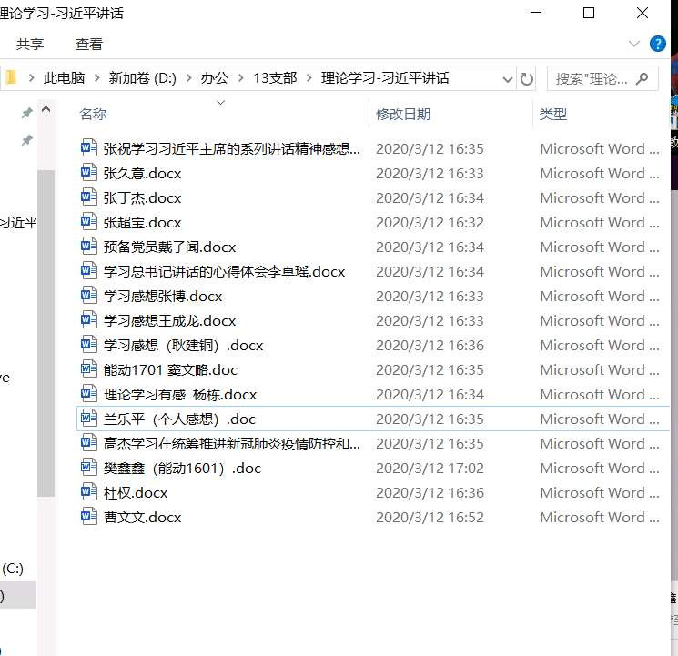Click the Word icon beside 张久意.docx
The image size is (678, 656).
[x=88, y=173]
